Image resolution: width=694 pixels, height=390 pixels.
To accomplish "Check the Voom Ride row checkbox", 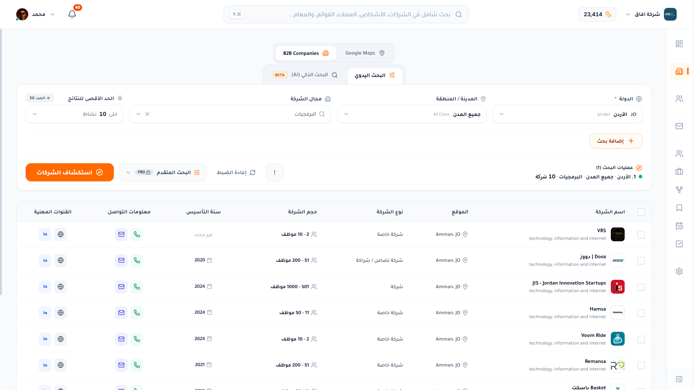I will pyautogui.click(x=641, y=339).
